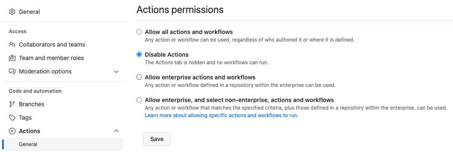The height and width of the screenshot is (152, 453).
Task: Click the Save button
Action: point(157,139)
